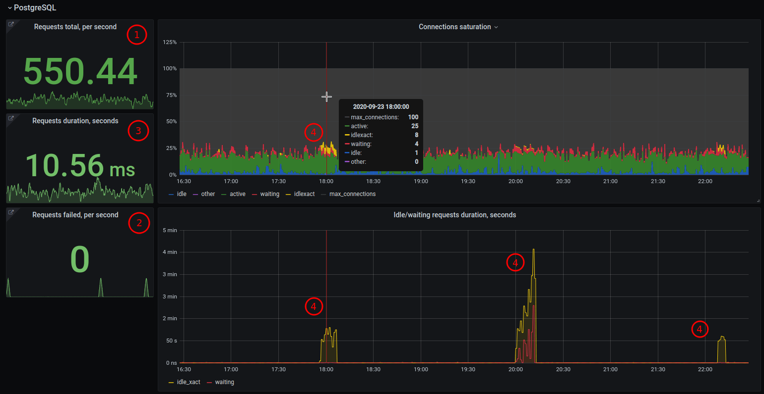This screenshot has height=394, width=764.
Task: Open link icon on Requests duration panel
Action: point(11,118)
